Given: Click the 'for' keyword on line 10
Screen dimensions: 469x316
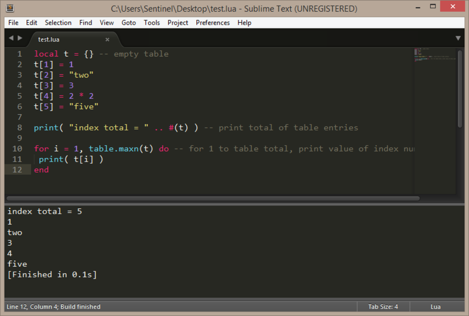Looking at the screenshot, I should pos(41,149).
